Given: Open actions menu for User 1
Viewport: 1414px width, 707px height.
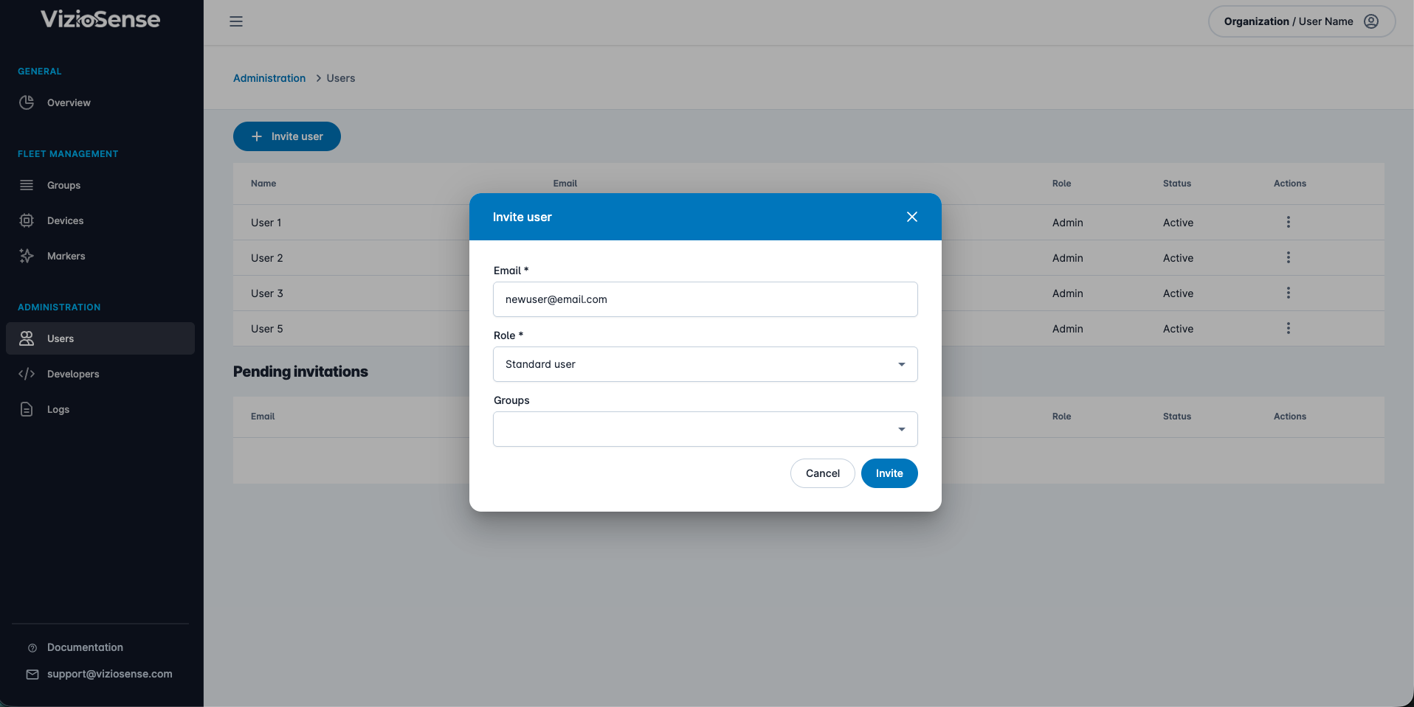Looking at the screenshot, I should (x=1289, y=222).
